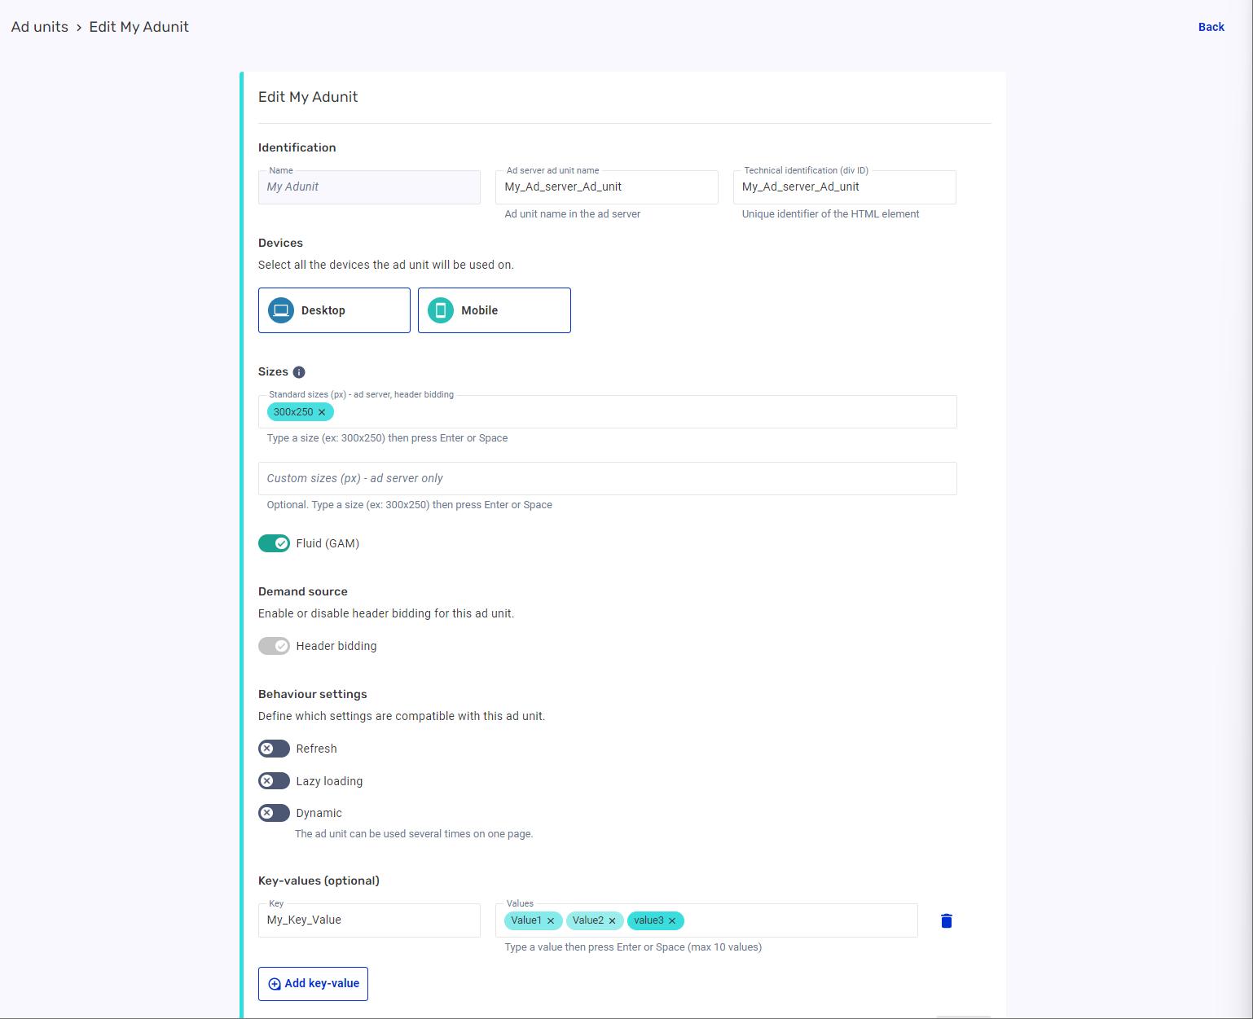
Task: Remove the value3 chip
Action: [x=672, y=920]
